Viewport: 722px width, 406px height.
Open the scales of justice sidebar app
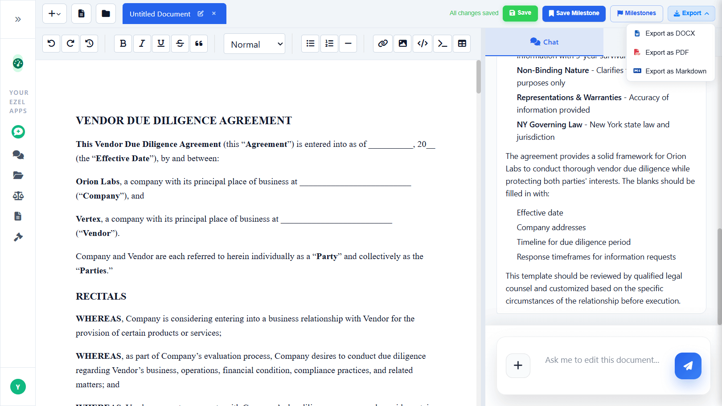(18, 196)
